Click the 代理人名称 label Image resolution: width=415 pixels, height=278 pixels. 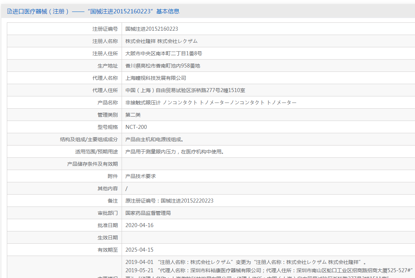pos(105,78)
